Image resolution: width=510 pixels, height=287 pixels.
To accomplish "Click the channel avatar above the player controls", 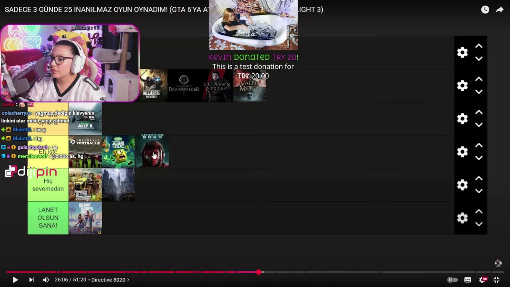I will pyautogui.click(x=498, y=263).
